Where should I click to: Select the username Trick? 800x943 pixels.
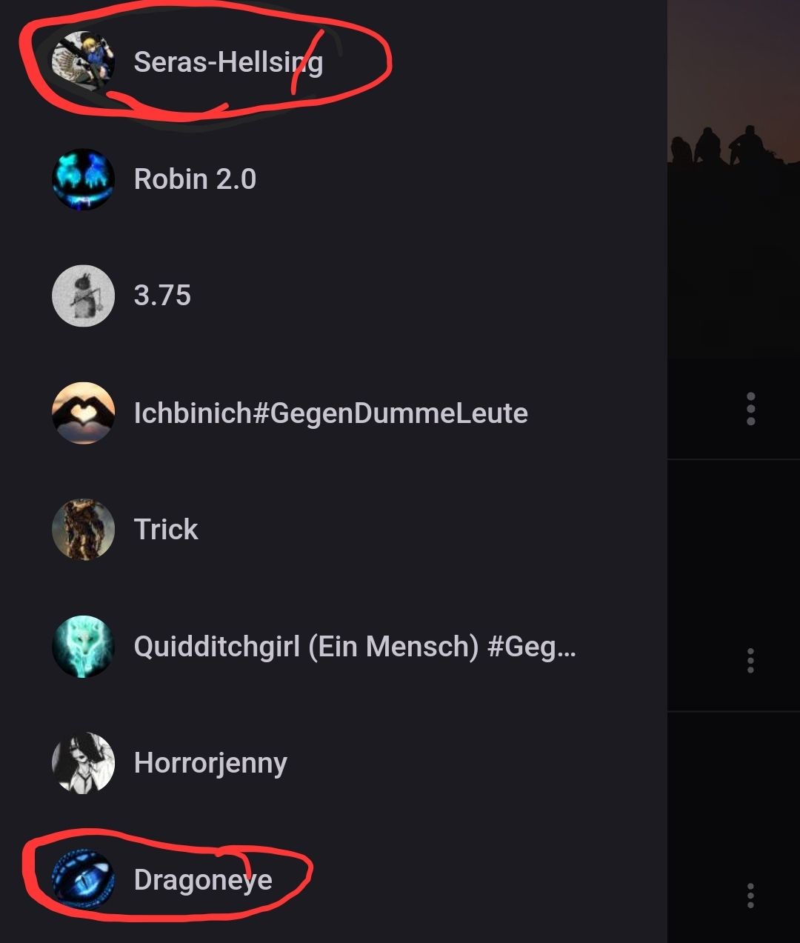166,530
